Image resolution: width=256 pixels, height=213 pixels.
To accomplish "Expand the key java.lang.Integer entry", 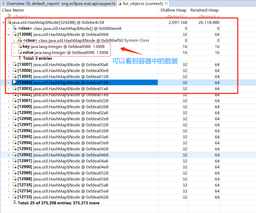I will [14, 47].
